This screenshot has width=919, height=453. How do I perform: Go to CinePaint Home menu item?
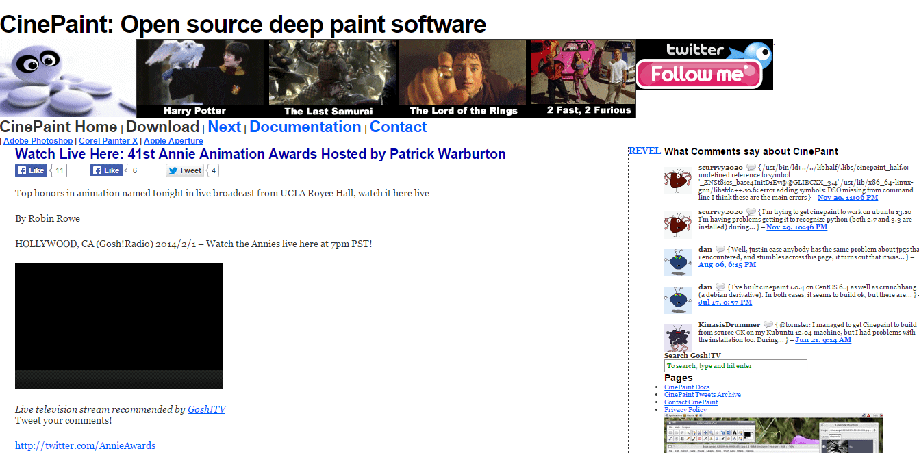pyautogui.click(x=59, y=127)
